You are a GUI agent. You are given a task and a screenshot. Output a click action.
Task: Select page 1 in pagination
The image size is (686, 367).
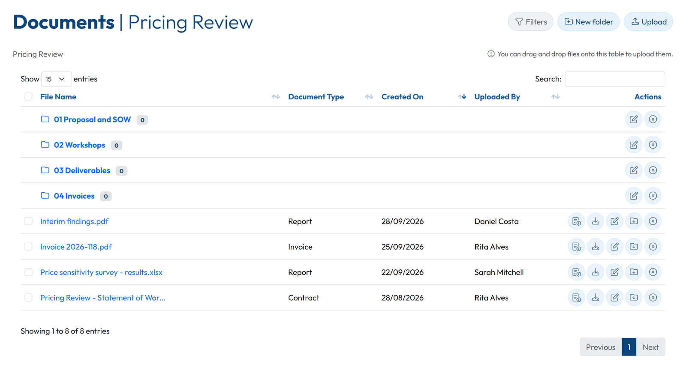(629, 347)
